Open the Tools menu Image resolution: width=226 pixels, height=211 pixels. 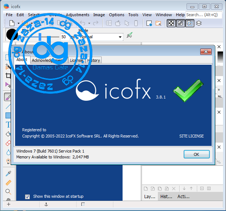(x=133, y=15)
